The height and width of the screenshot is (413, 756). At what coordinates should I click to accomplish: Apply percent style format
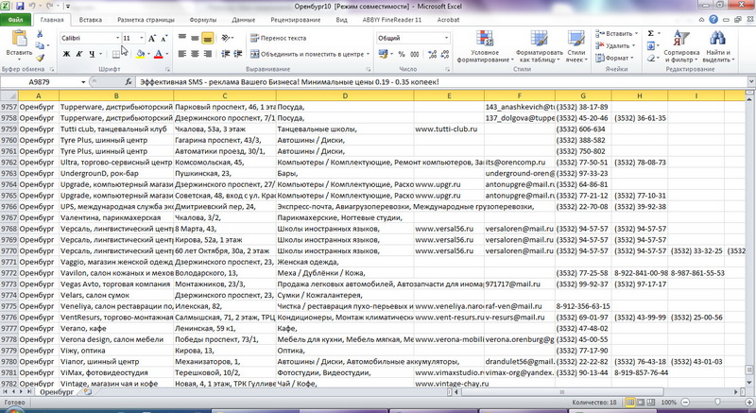tap(402, 54)
